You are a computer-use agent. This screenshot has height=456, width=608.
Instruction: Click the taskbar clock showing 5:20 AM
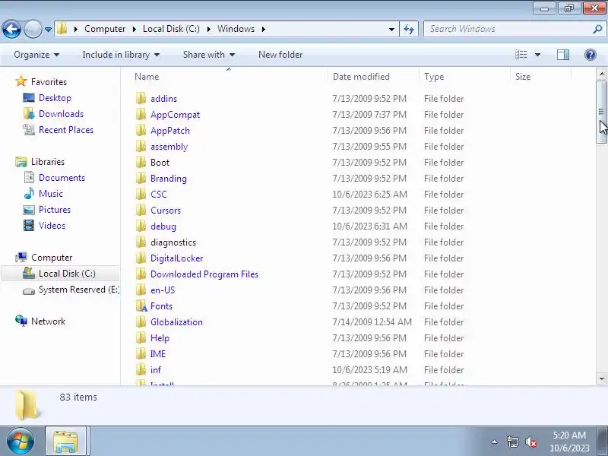click(569, 442)
